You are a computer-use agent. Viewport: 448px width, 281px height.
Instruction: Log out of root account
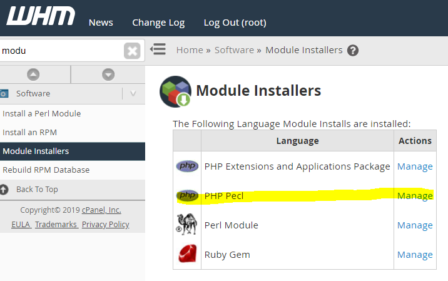[x=235, y=23]
